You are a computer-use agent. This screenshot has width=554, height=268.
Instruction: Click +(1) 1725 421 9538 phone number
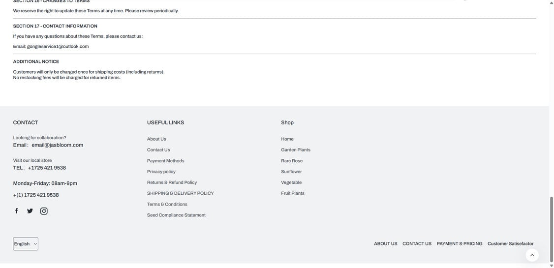(x=36, y=195)
